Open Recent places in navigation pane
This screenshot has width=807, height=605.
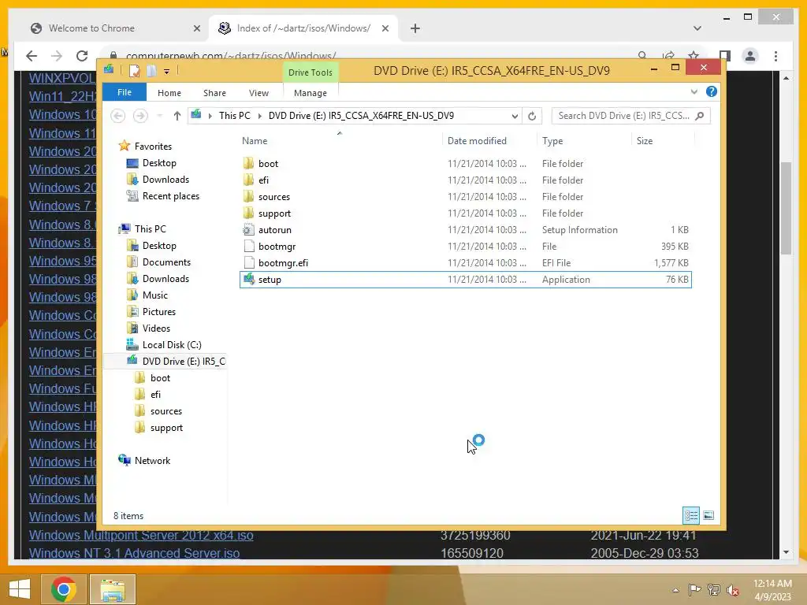[x=170, y=196]
